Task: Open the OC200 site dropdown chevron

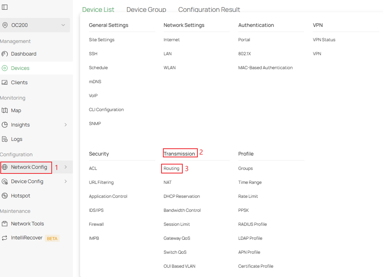Action: [x=63, y=25]
